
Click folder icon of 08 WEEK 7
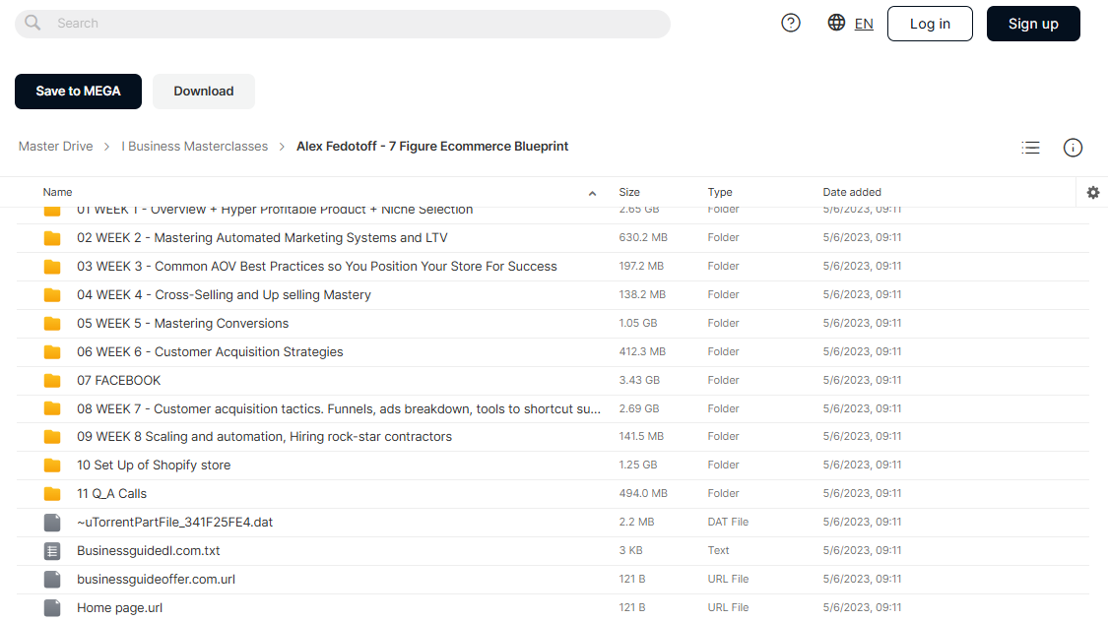pyautogui.click(x=52, y=408)
